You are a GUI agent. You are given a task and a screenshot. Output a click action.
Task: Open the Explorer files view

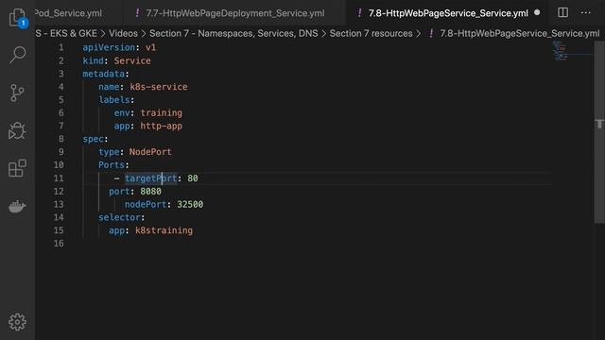pos(18,17)
